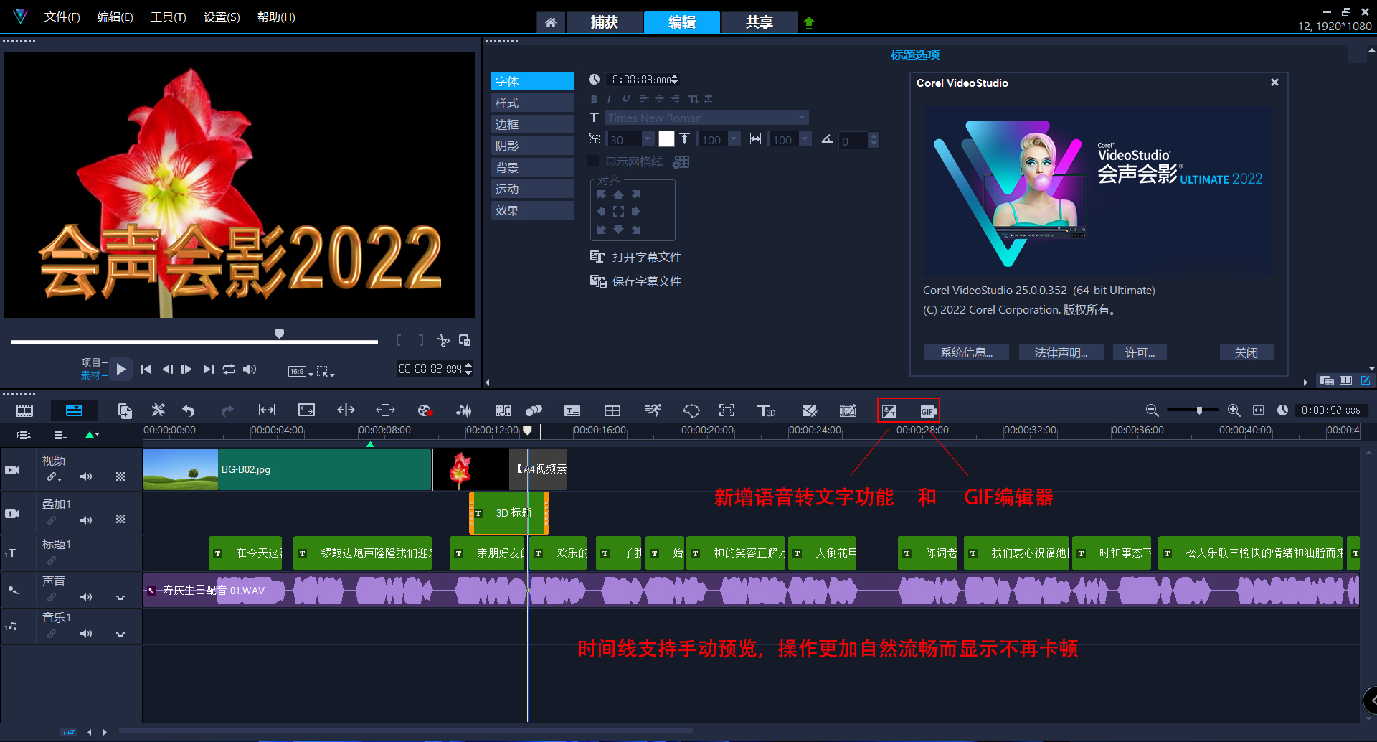Toggle ripple editing on 标题1 track
Image resolution: width=1377 pixels, height=742 pixels.
click(x=52, y=560)
